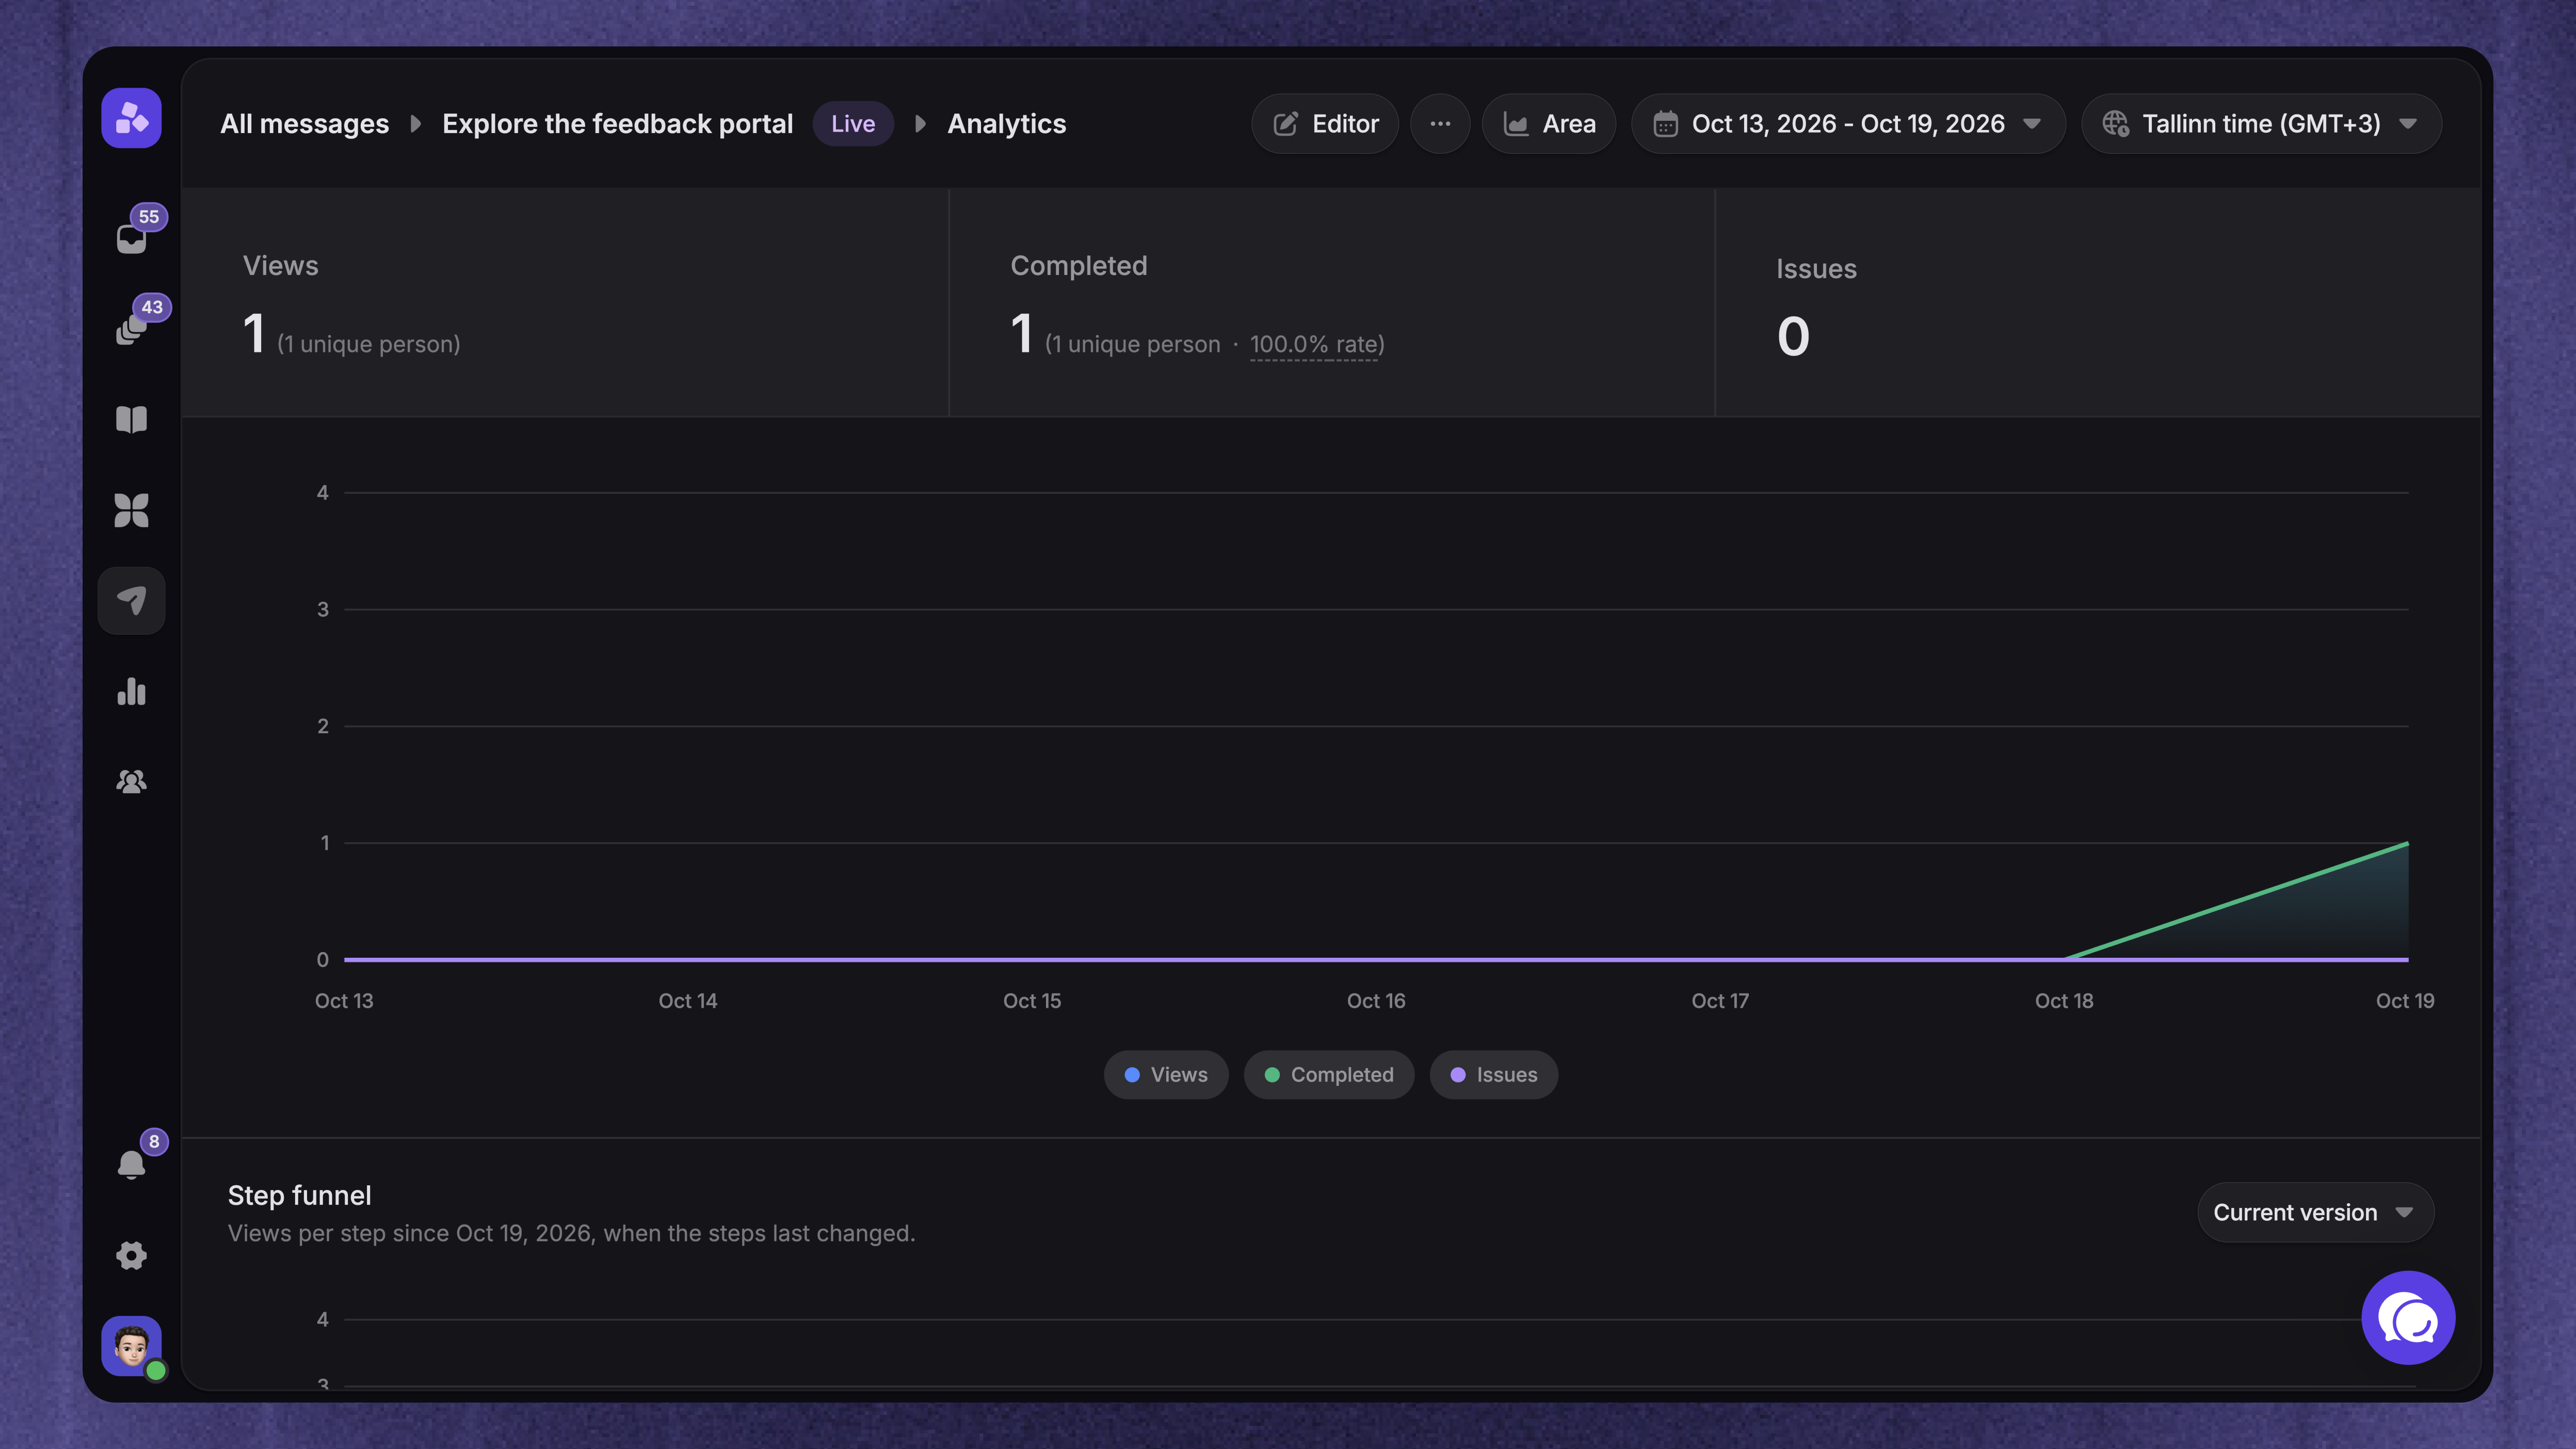
Task: Select the paper plane messages icon
Action: pyautogui.click(x=131, y=600)
